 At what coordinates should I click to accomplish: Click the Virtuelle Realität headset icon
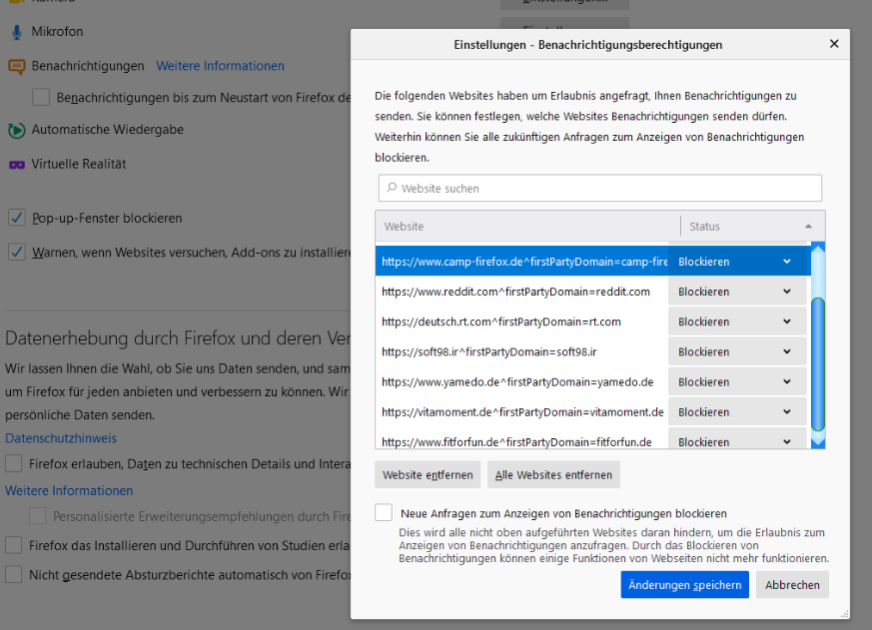point(16,164)
